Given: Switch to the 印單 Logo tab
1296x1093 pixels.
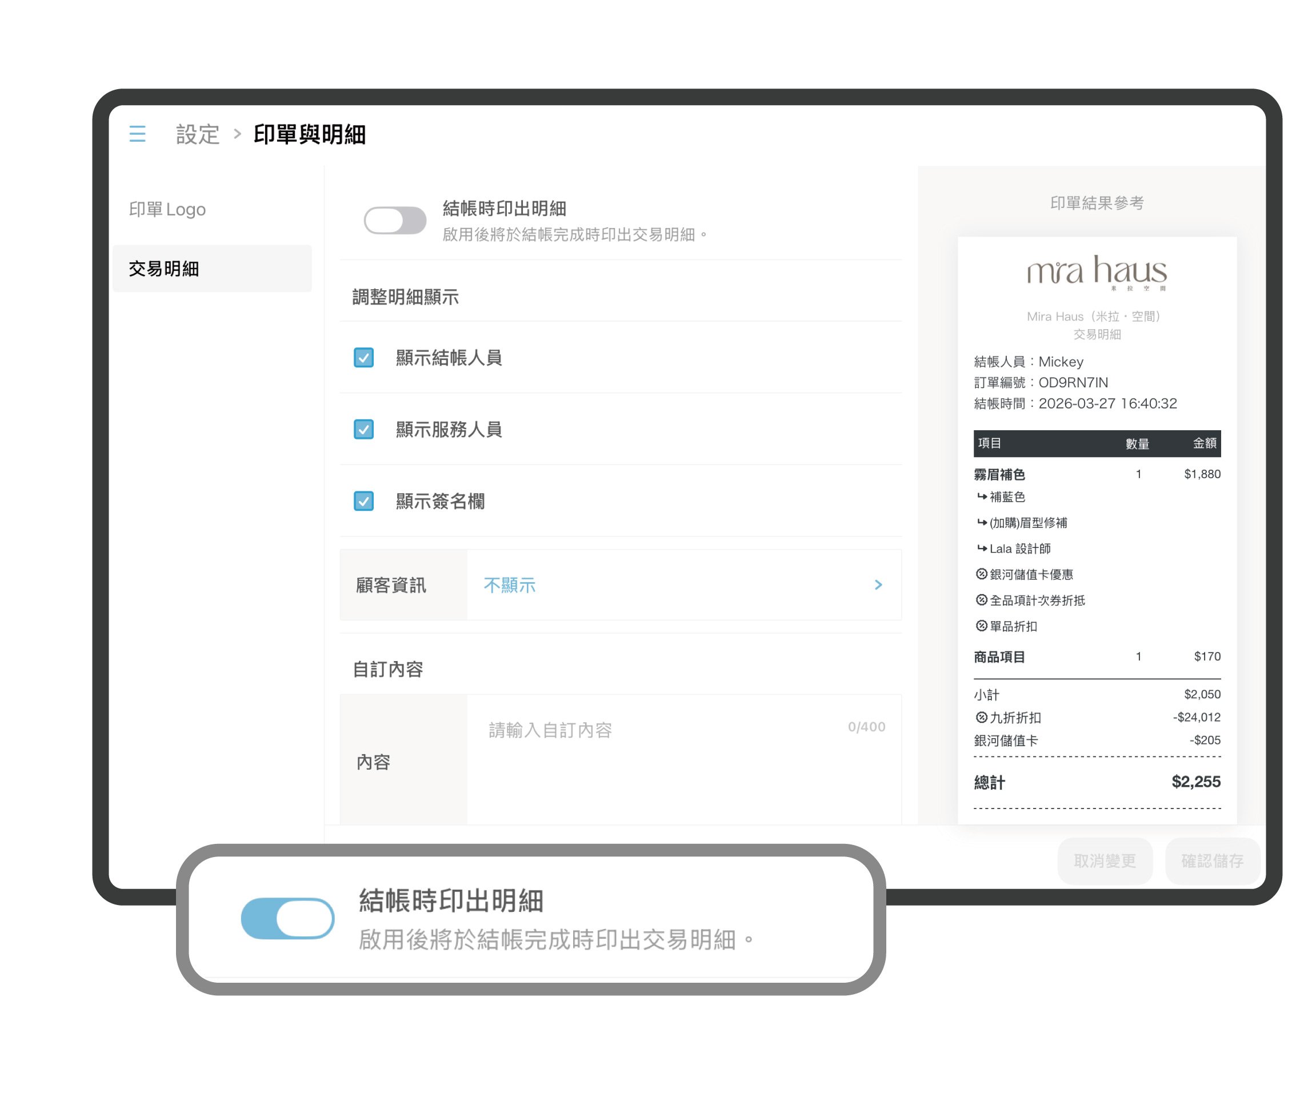Looking at the screenshot, I should pos(167,210).
